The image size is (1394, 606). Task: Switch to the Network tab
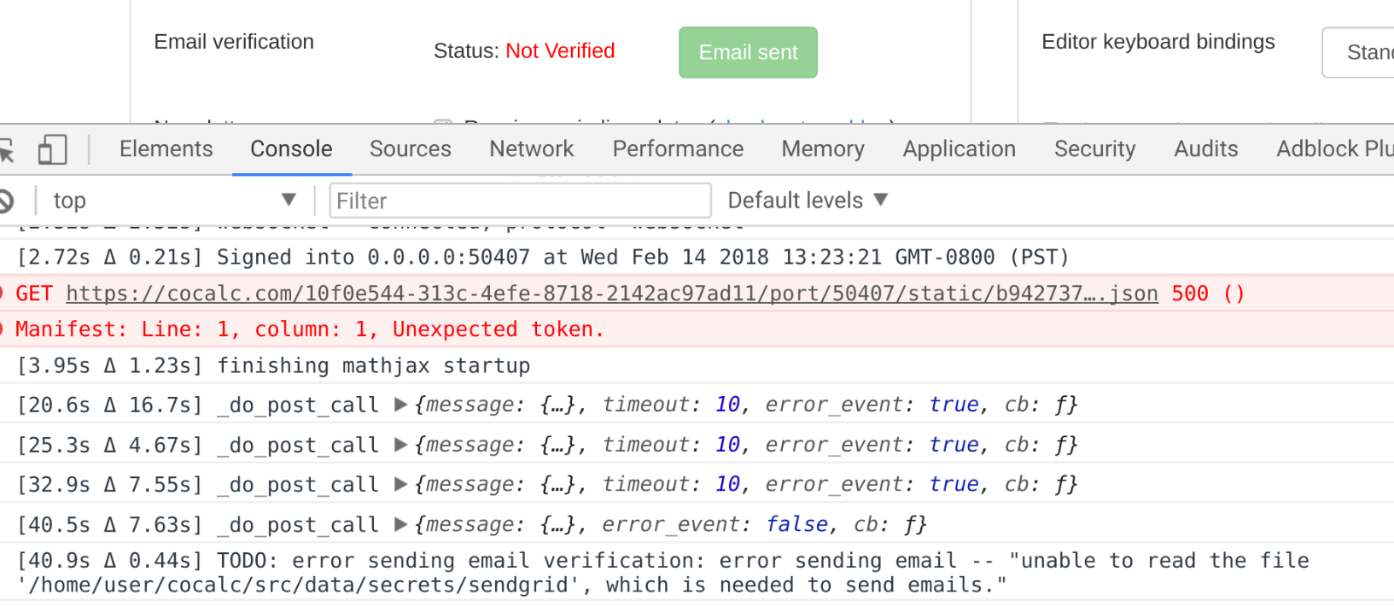tap(531, 149)
